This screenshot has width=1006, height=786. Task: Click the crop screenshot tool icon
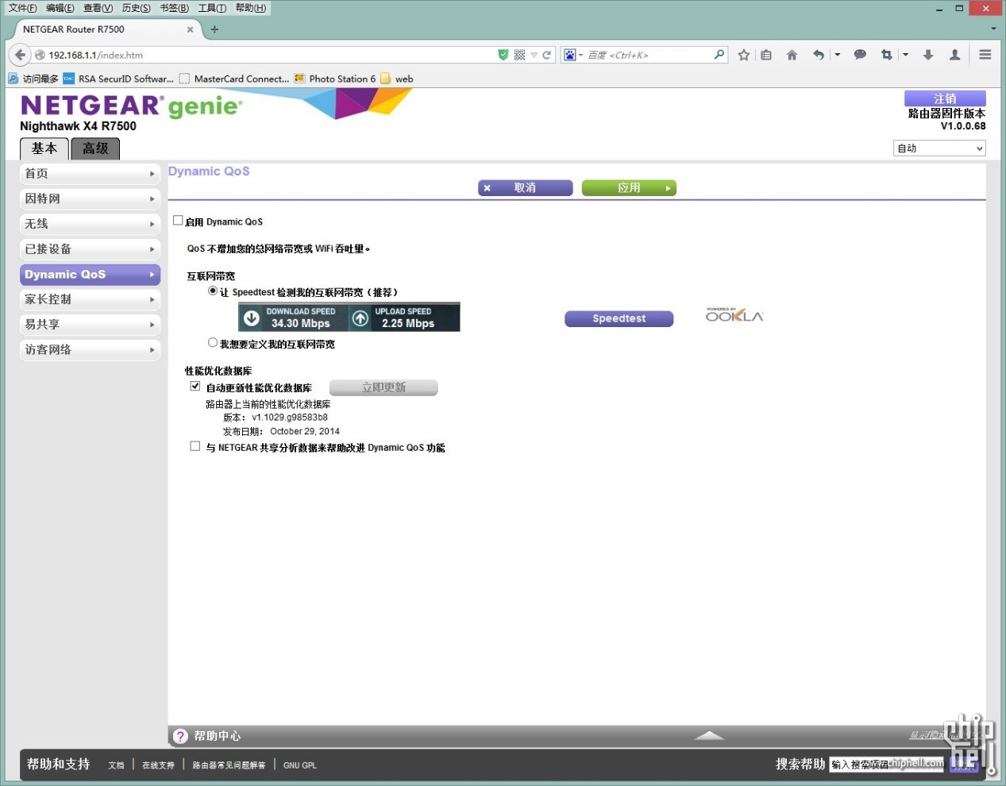[x=887, y=55]
